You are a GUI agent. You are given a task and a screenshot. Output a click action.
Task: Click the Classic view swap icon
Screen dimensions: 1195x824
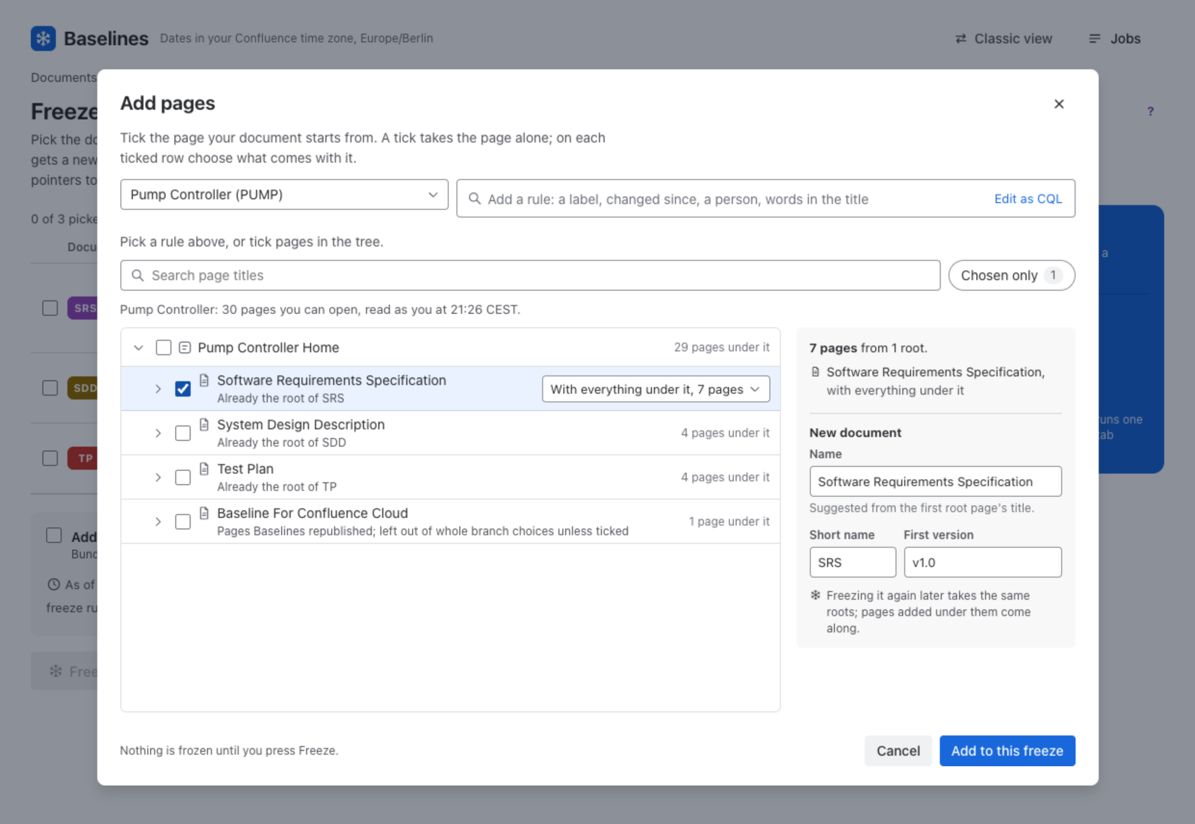tap(961, 39)
